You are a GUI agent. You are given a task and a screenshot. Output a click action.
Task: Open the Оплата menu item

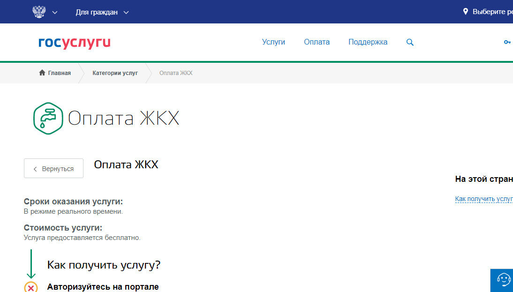[317, 42]
